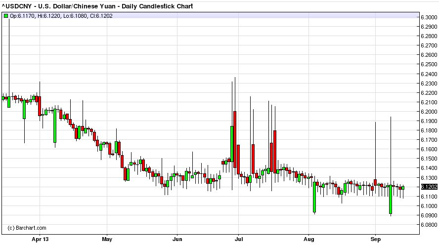Click the 6.2800 price axis label
This screenshot has height=245, width=439.
tap(429, 36)
